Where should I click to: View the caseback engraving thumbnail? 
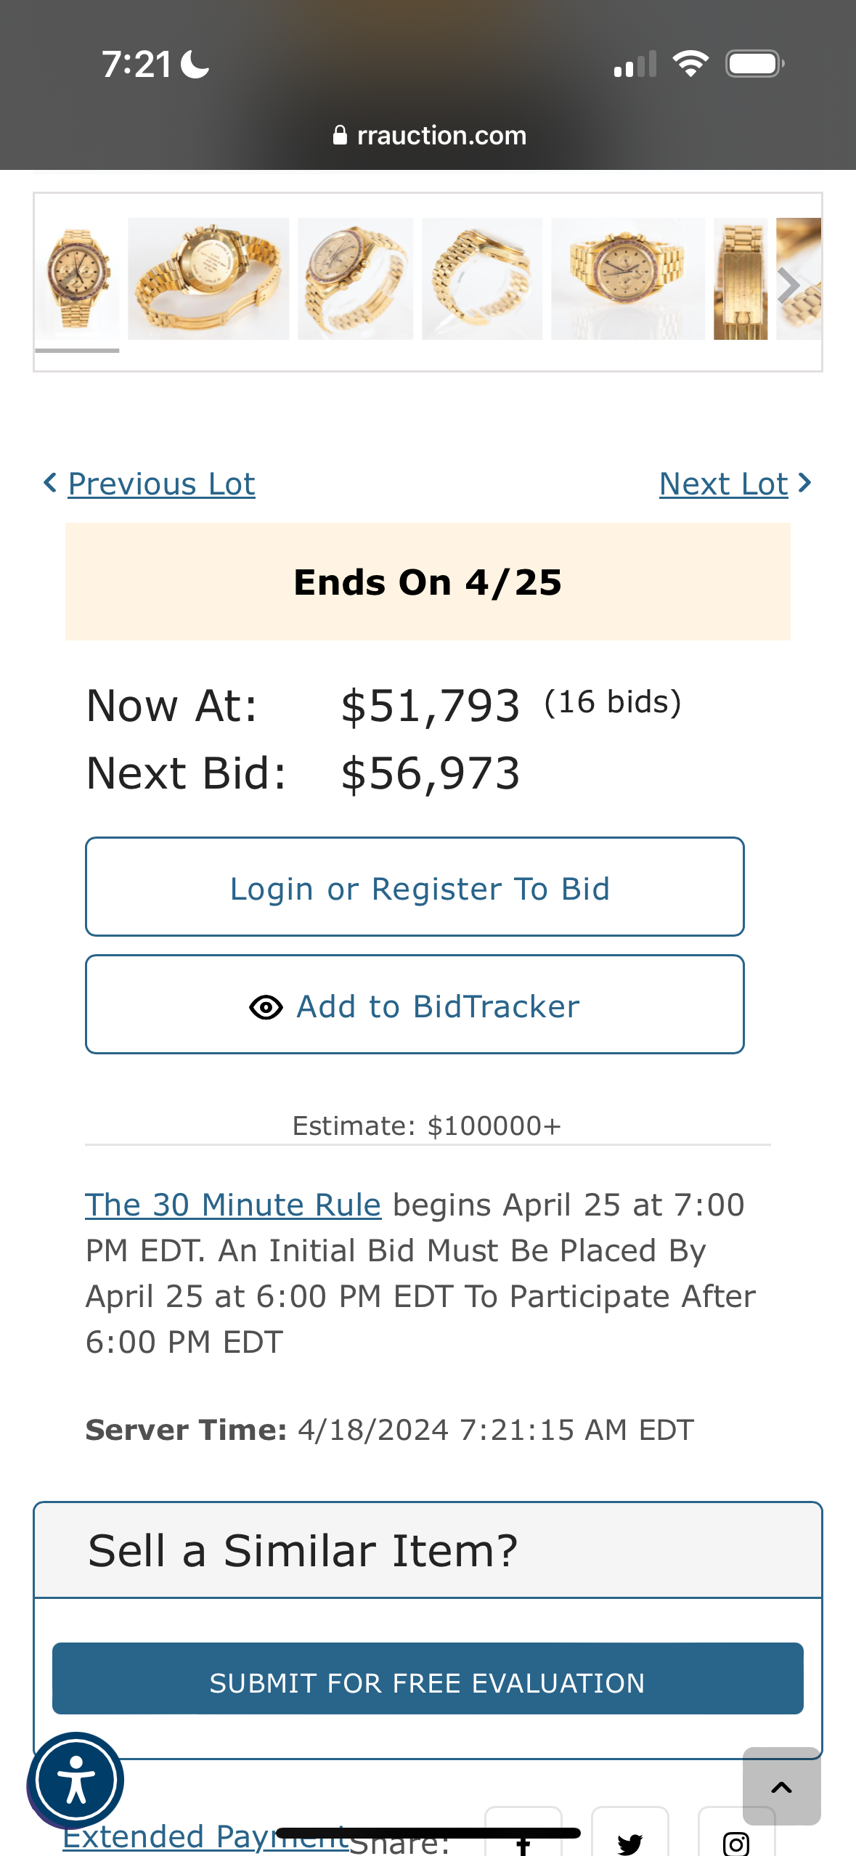[x=208, y=279]
